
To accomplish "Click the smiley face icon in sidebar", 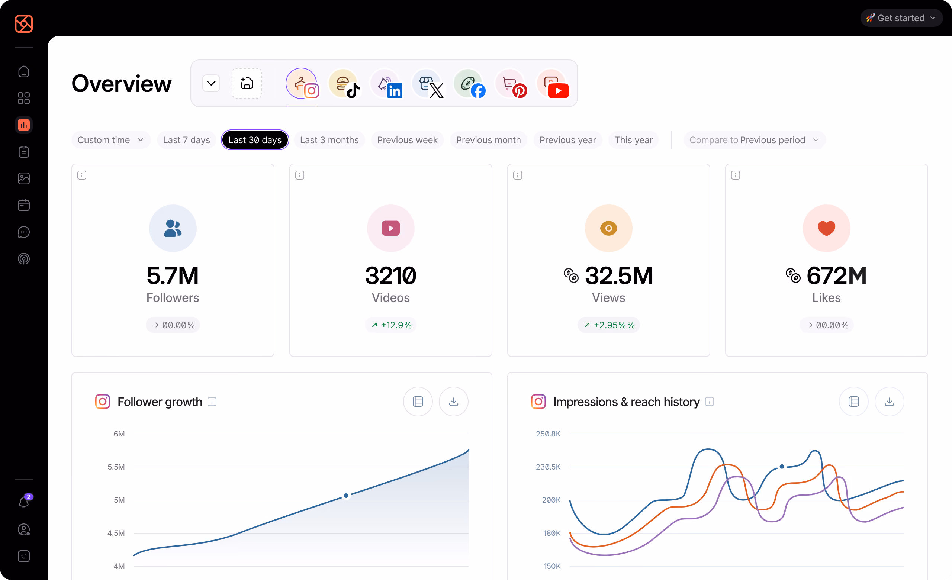I will pos(23,556).
